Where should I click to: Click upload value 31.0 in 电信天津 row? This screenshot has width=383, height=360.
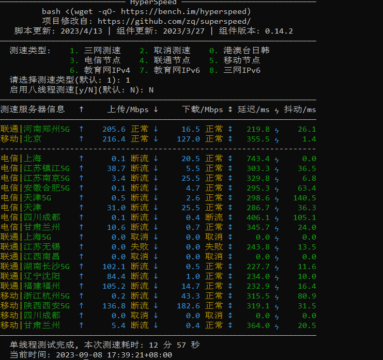tap(116, 208)
